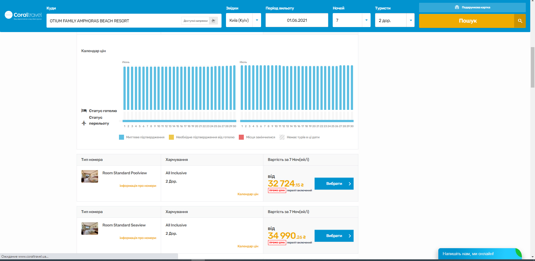Click the hatched Немає турів legend swatch
The image size is (535, 261).
[x=282, y=137]
